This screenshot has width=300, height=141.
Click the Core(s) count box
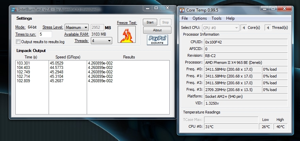point(244,28)
